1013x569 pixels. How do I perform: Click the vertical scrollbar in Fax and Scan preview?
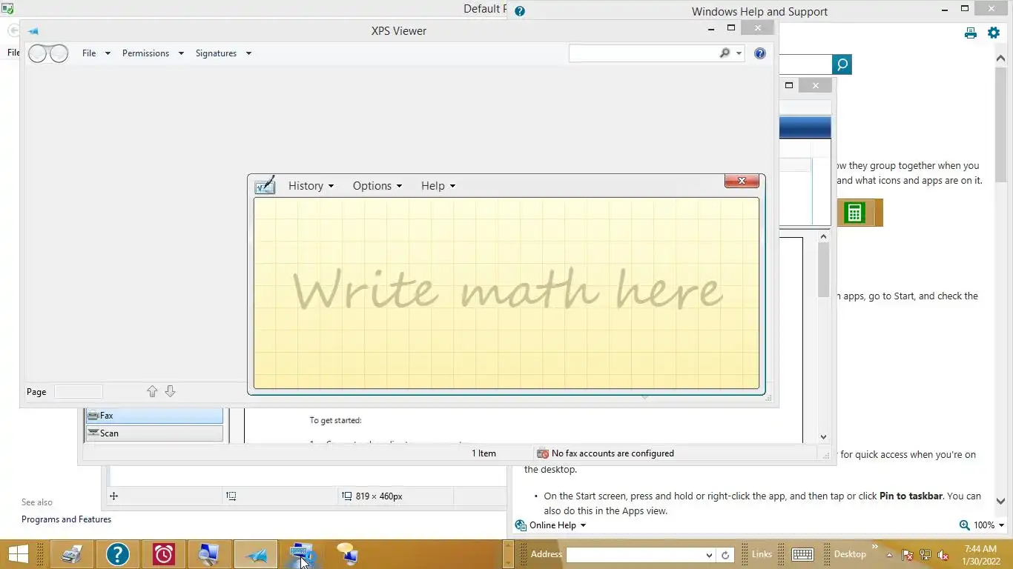pyautogui.click(x=824, y=269)
